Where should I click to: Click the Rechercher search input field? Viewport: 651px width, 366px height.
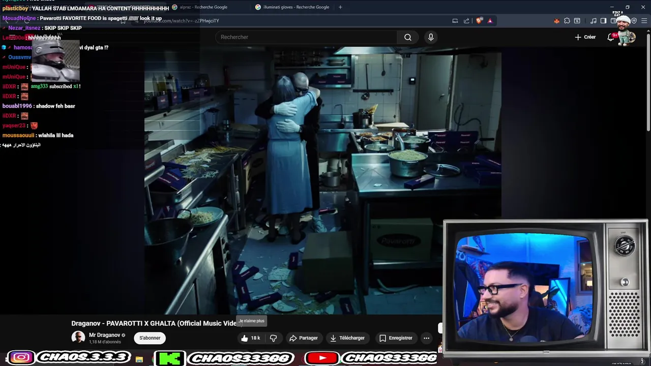[306, 37]
